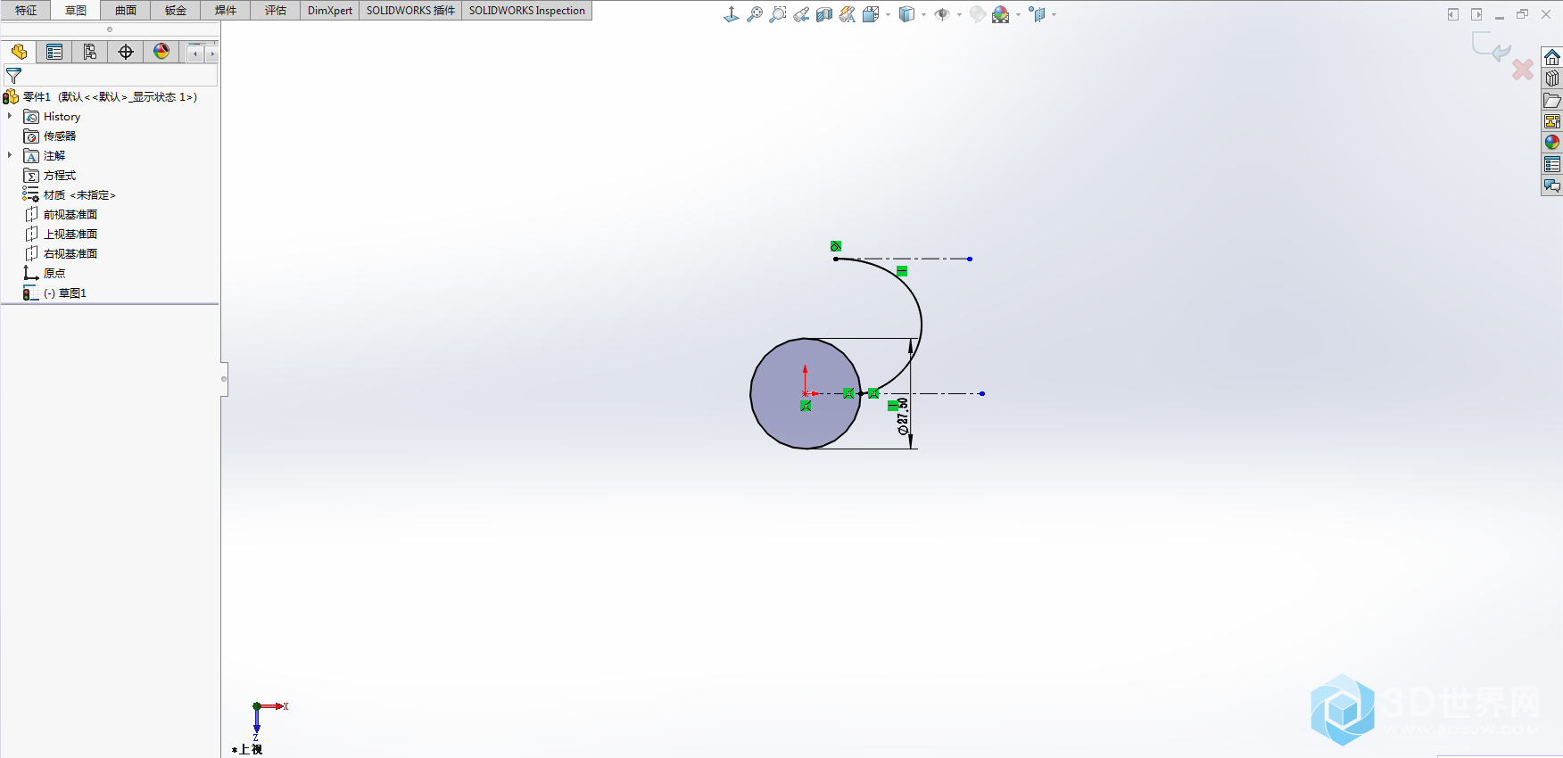Click the Ø27.50 diameter dimension
This screenshot has height=758, width=1563.
[903, 416]
